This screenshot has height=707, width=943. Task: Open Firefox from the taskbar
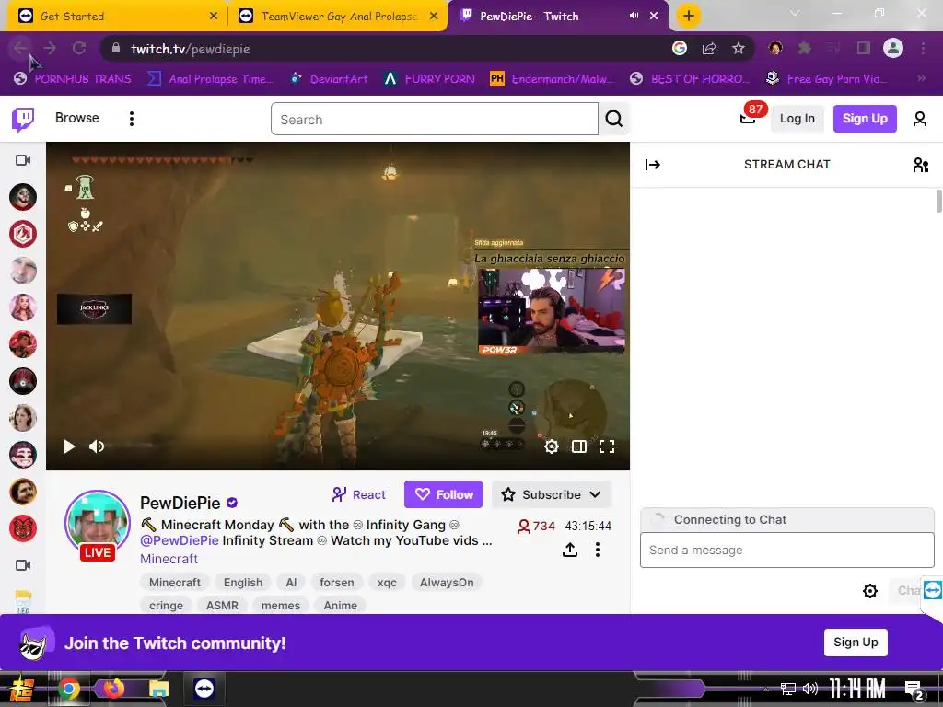coord(113,689)
